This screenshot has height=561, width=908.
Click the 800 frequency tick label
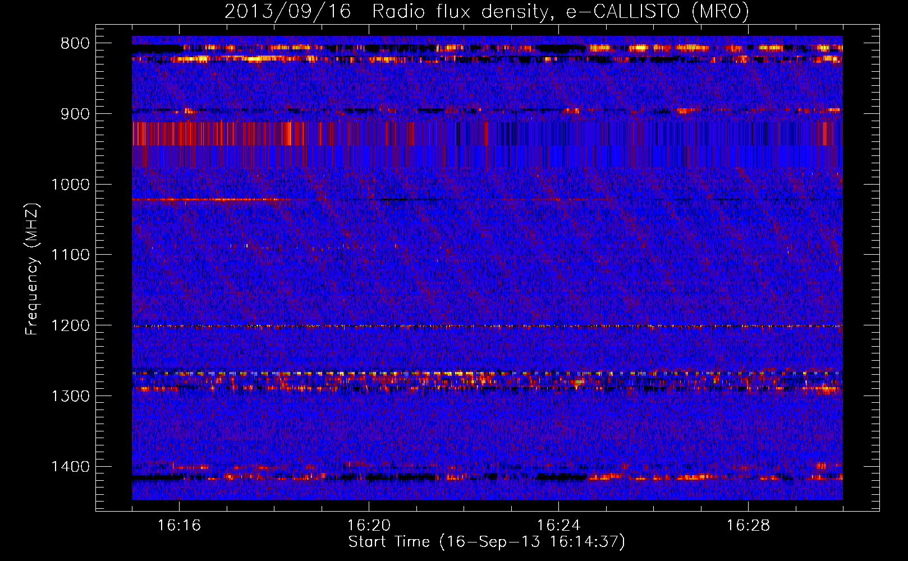[x=75, y=44]
